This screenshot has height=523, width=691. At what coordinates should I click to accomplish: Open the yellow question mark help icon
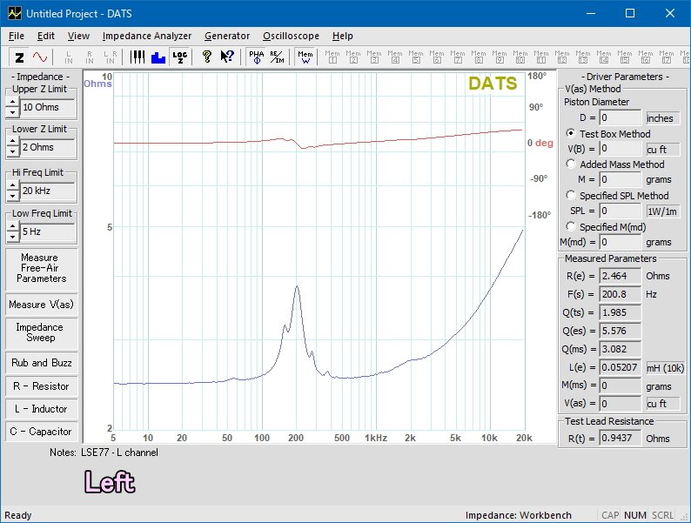[206, 57]
